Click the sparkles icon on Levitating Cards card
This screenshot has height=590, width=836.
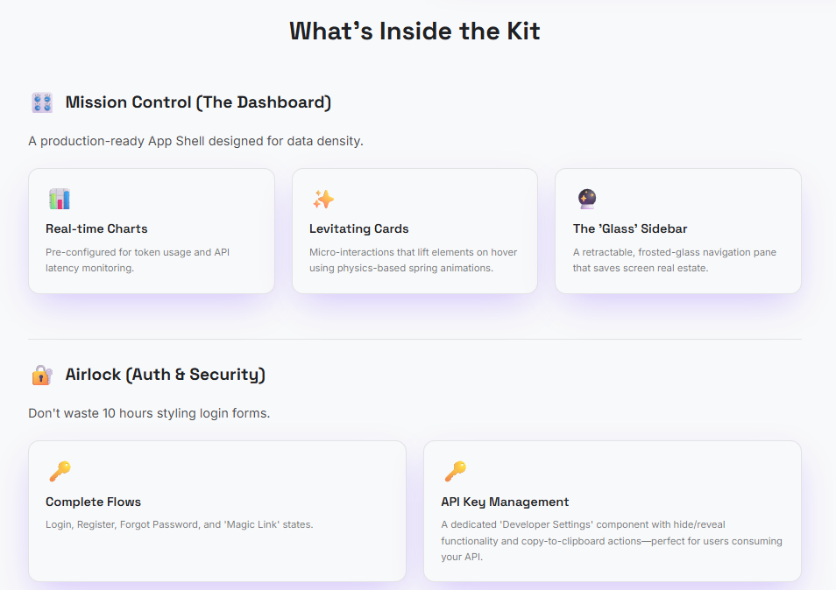(322, 199)
